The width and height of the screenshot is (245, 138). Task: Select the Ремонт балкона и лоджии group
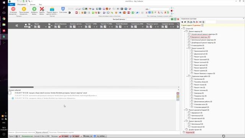pos(204,74)
